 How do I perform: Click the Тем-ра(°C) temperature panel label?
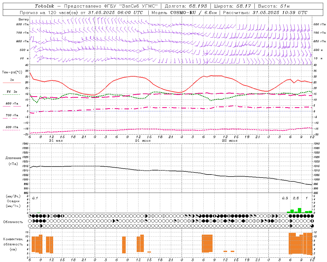click(12, 72)
